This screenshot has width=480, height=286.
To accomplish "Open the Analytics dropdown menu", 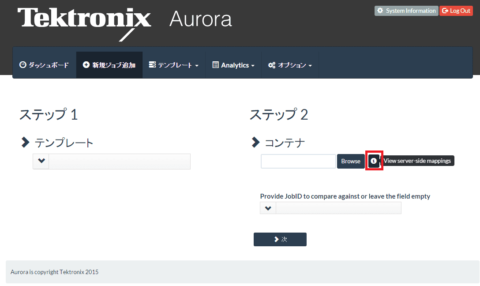I will click(x=233, y=65).
